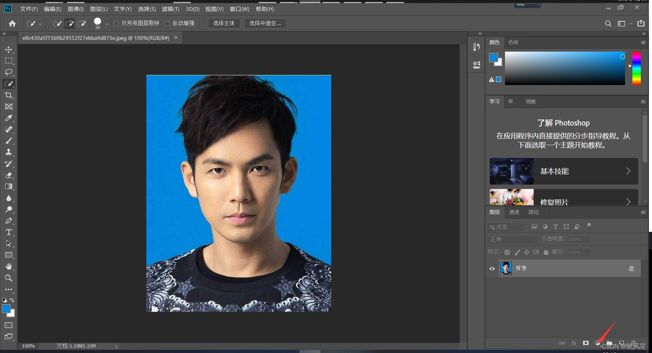Viewport: 652px width, 353px height.
Task: Open 图像(I) menu
Action: coord(76,9)
